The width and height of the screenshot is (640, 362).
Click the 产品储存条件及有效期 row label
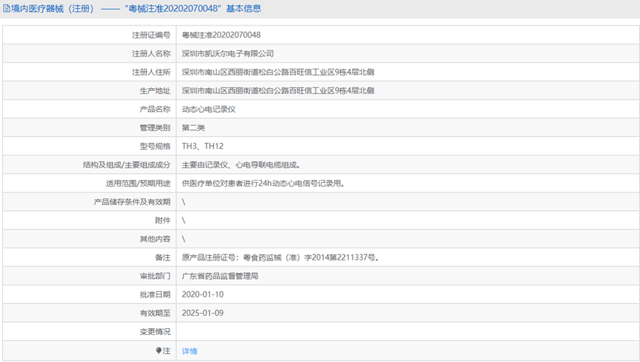(x=132, y=202)
